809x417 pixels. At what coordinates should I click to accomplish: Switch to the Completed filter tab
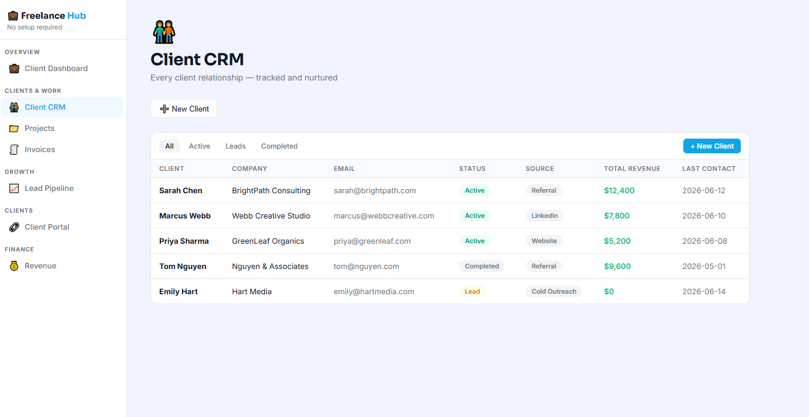pos(280,146)
